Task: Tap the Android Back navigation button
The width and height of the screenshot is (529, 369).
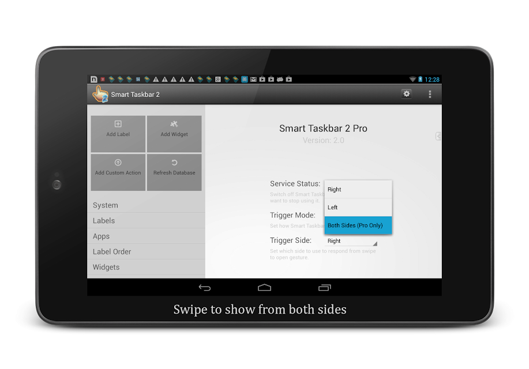Action: click(205, 287)
